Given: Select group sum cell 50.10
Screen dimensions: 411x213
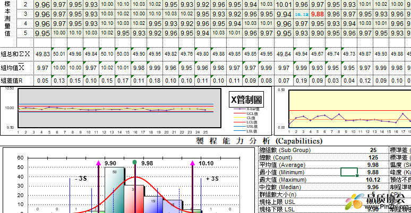Looking at the screenshot, I should click(x=107, y=54).
